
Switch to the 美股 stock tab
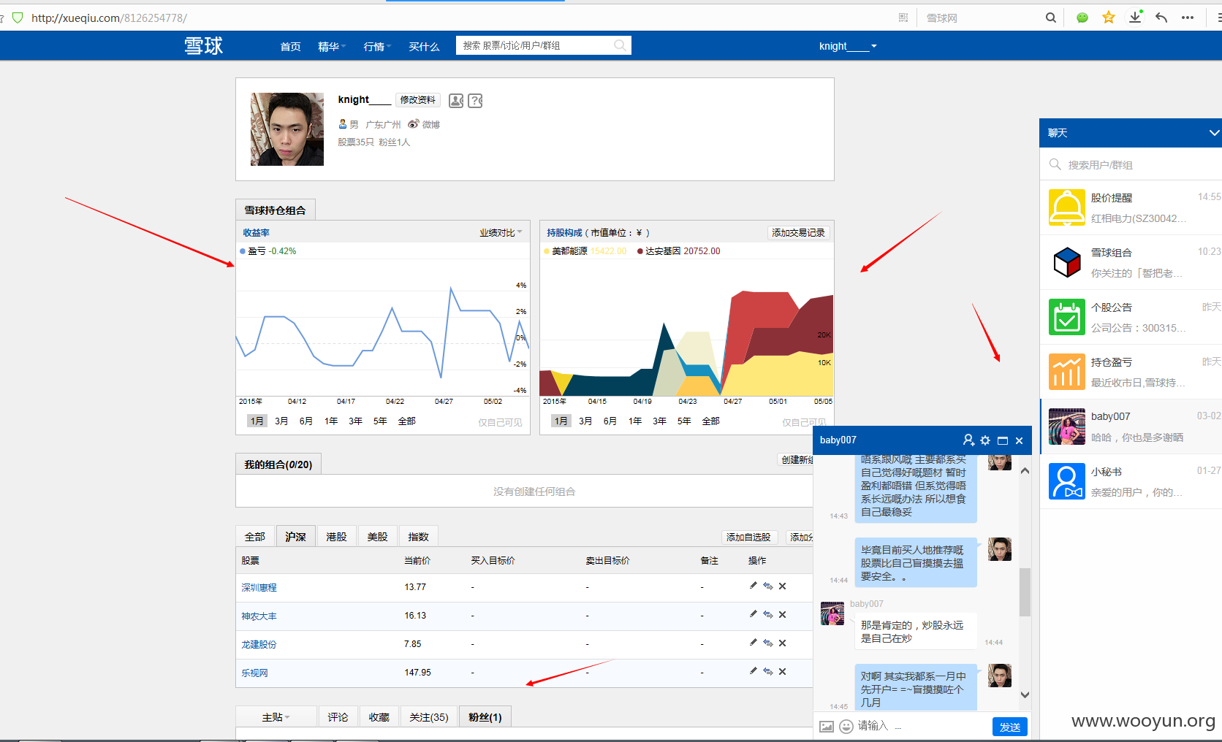click(x=377, y=536)
